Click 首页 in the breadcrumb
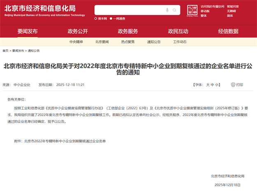This screenshot has height=194, width=257. [x=5, y=51]
